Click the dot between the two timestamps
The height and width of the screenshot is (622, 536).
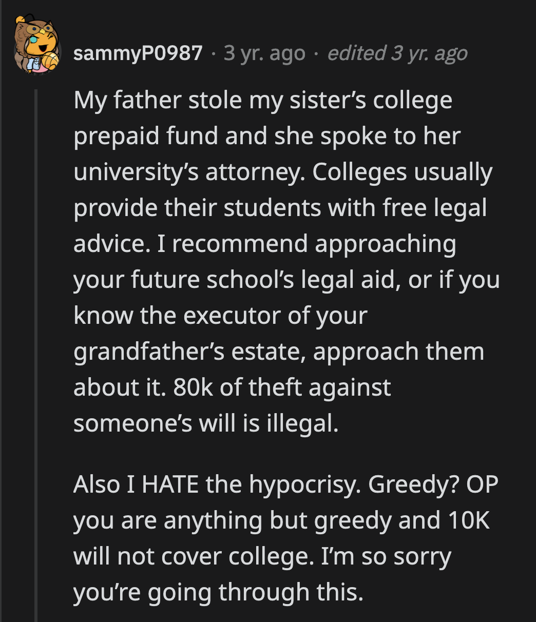pos(317,53)
